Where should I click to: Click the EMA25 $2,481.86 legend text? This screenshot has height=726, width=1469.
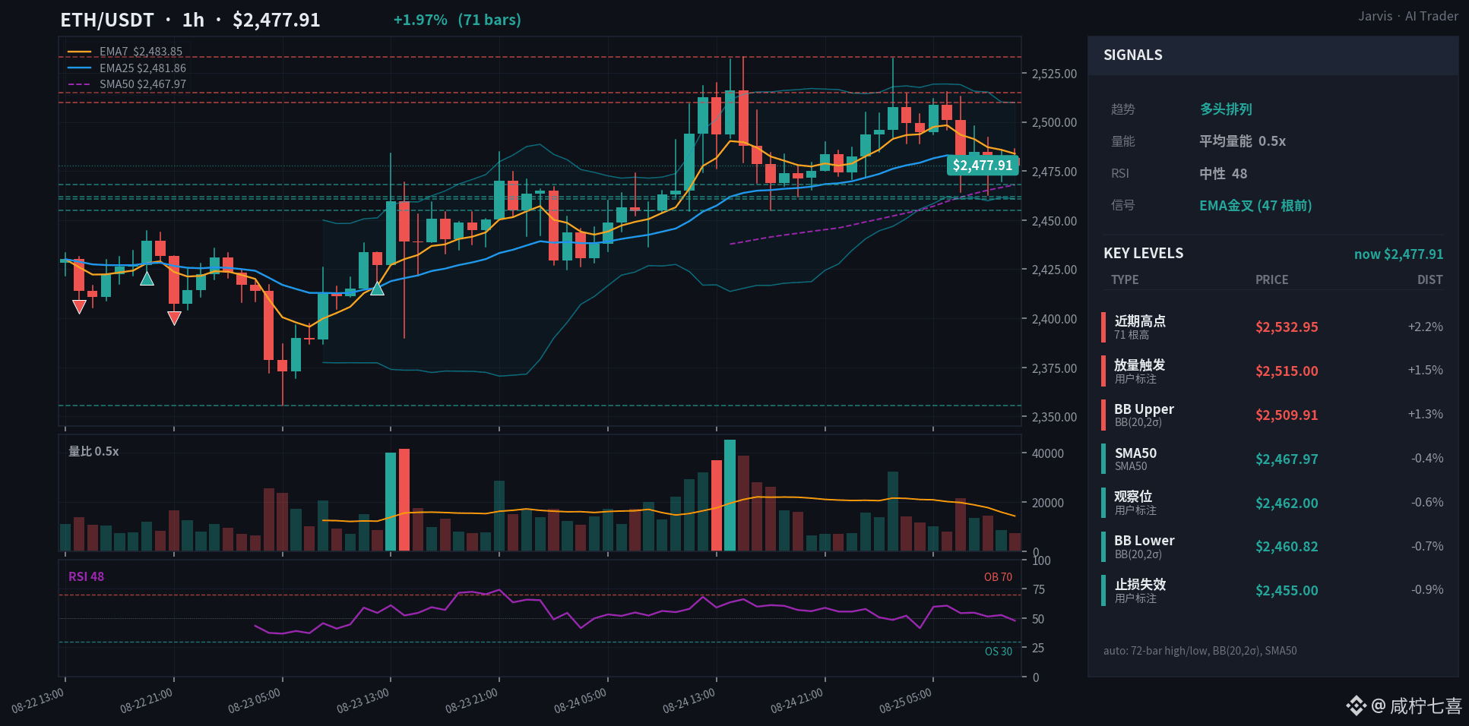(143, 68)
